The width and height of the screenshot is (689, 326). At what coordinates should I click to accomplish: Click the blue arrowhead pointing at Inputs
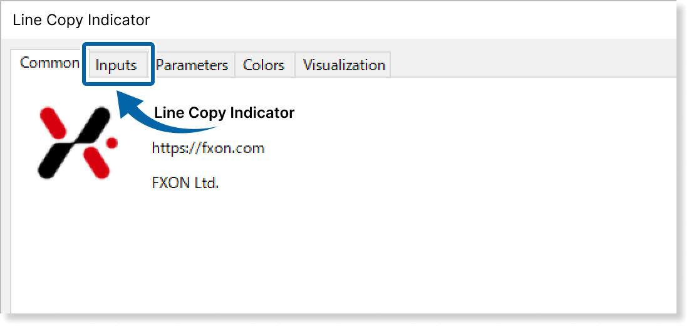pyautogui.click(x=127, y=103)
